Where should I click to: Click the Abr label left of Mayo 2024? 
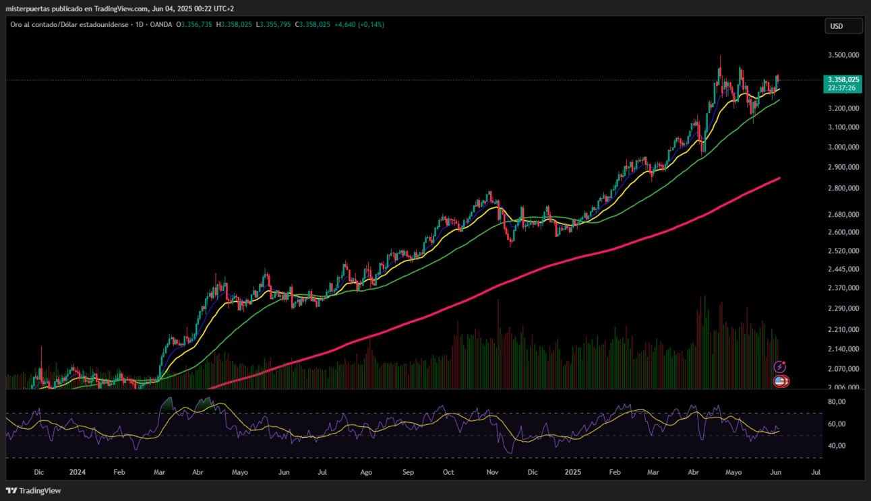pos(199,473)
